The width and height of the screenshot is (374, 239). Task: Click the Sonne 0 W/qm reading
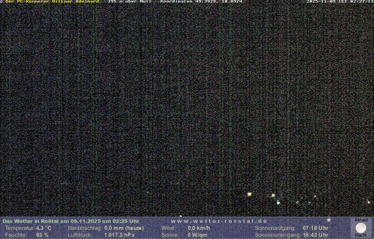(197, 235)
